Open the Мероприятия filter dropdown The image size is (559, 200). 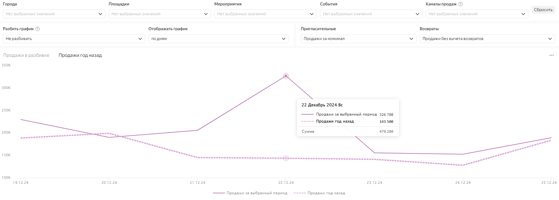click(265, 14)
